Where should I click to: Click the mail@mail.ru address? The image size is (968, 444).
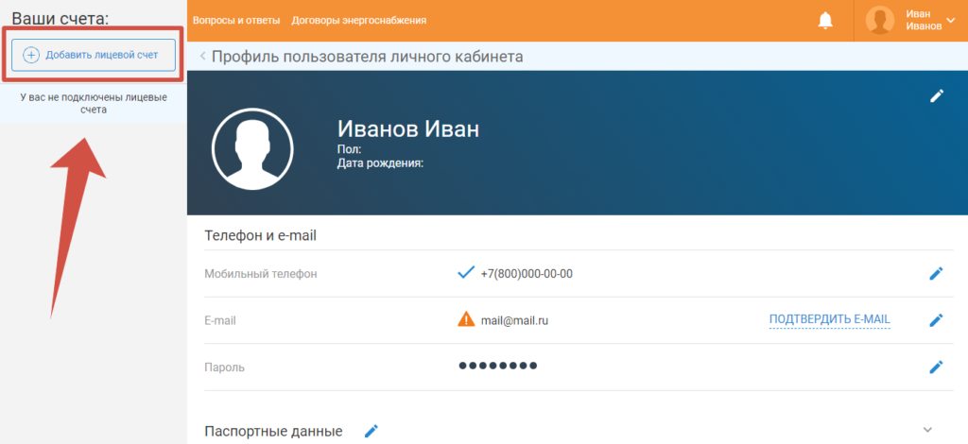click(514, 320)
